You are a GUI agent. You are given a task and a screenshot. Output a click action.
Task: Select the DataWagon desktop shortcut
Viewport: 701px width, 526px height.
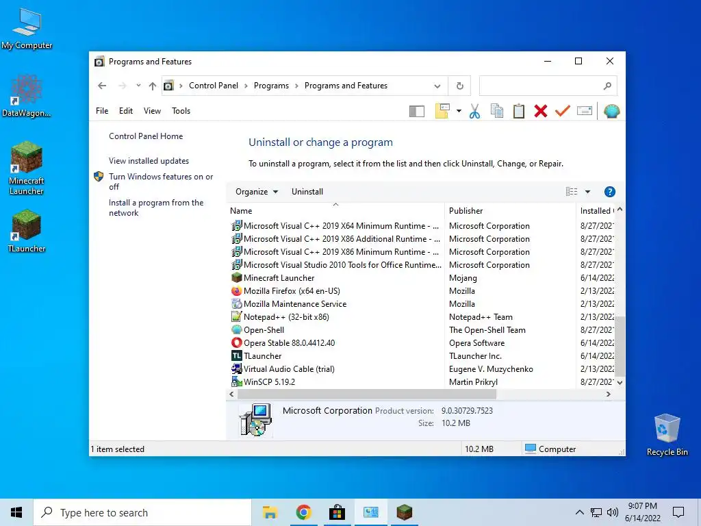27,96
